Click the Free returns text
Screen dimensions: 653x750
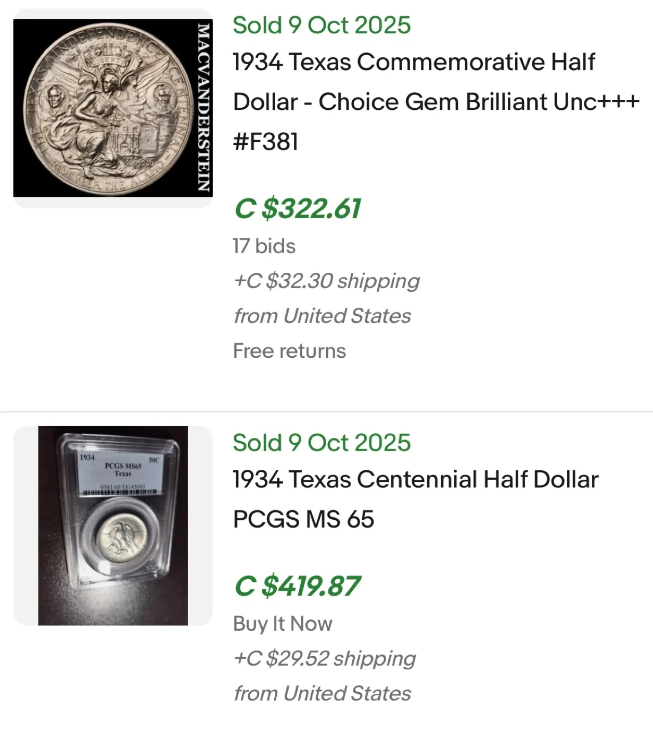point(289,351)
